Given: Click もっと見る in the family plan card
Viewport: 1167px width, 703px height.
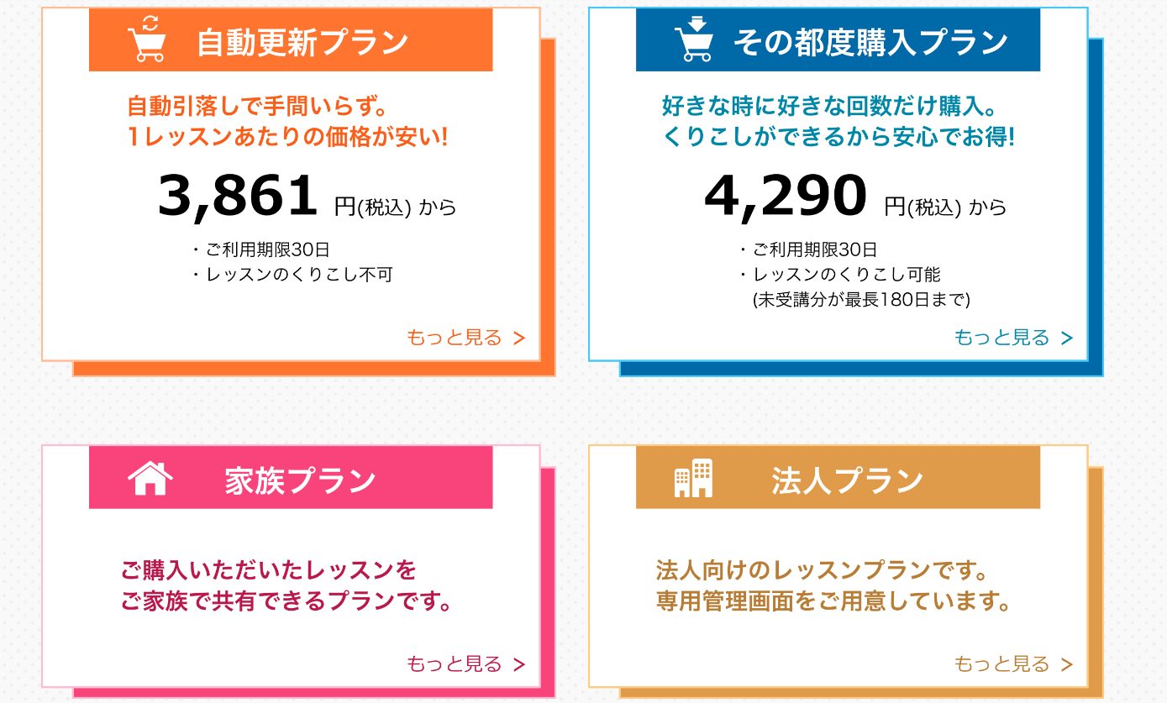Looking at the screenshot, I should (x=465, y=664).
